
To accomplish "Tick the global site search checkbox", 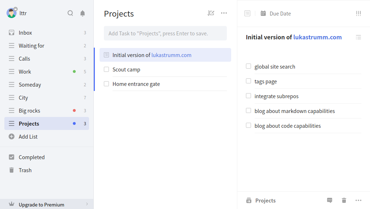I will click(x=248, y=66).
